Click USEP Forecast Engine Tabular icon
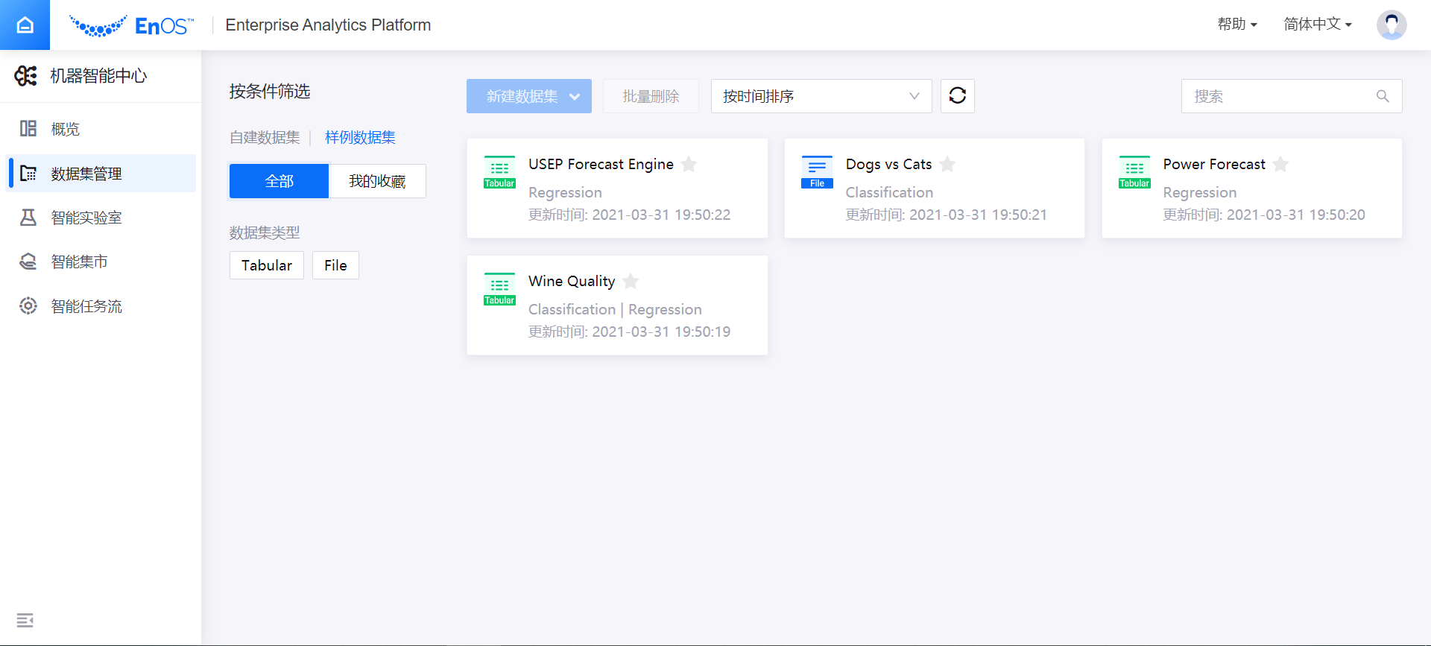 pos(499,172)
